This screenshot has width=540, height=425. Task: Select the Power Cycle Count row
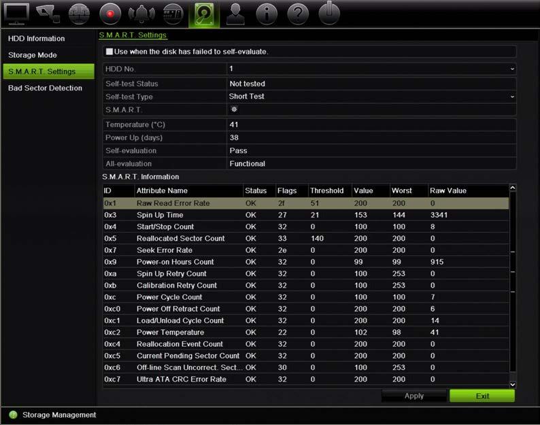[x=306, y=297]
